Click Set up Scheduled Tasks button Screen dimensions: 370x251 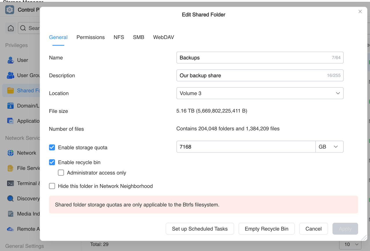(x=200, y=229)
